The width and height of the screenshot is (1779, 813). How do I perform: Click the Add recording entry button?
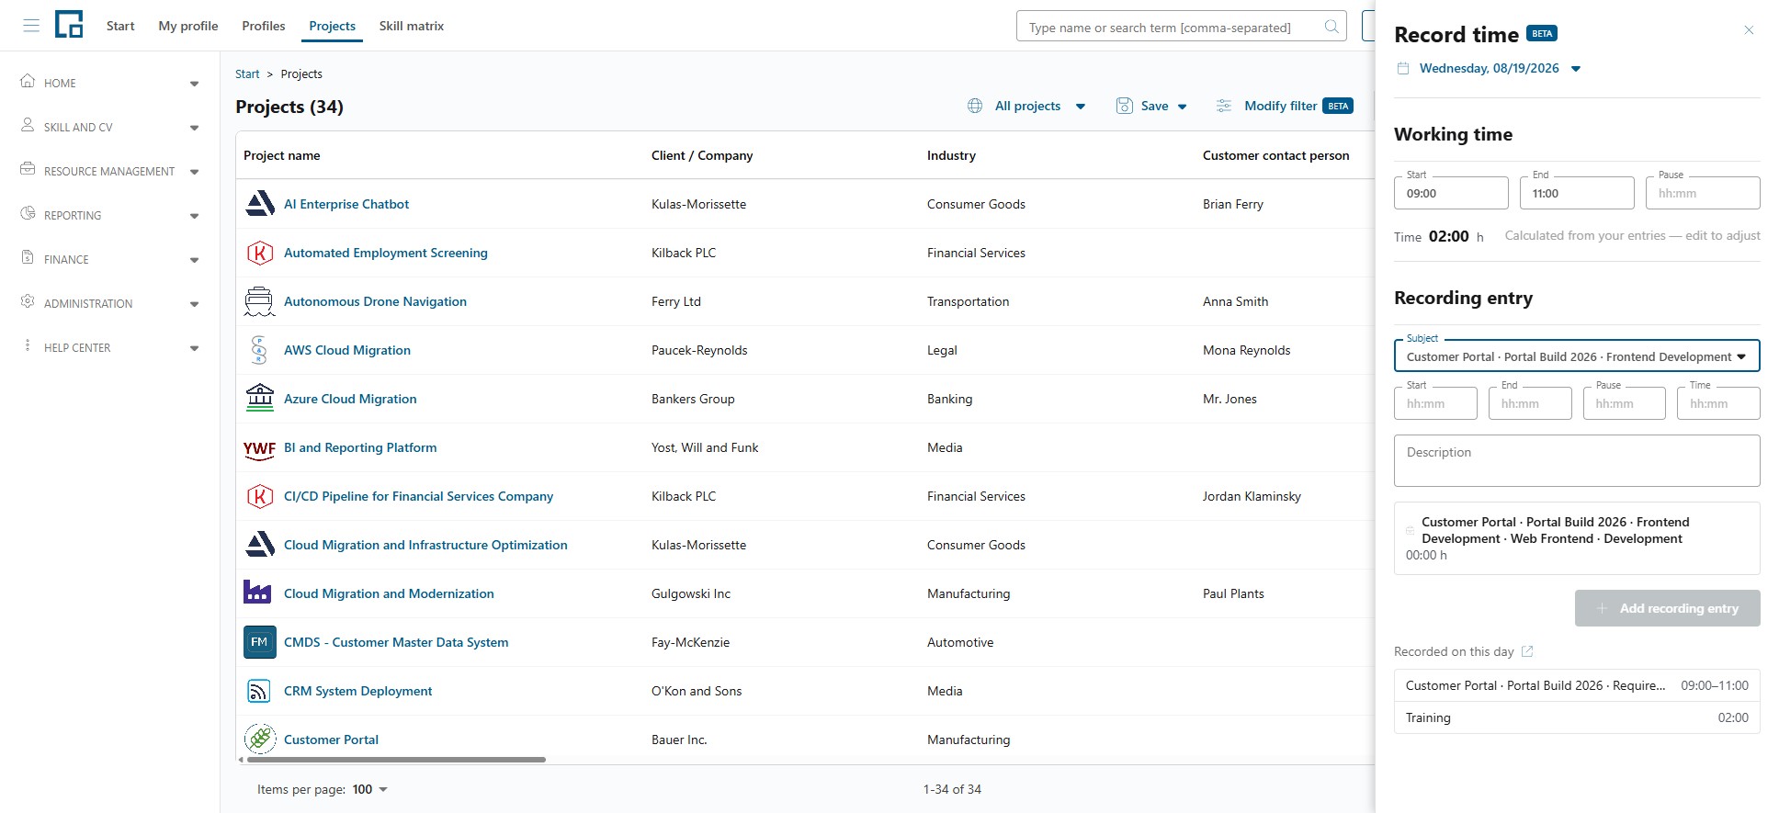[x=1667, y=608]
